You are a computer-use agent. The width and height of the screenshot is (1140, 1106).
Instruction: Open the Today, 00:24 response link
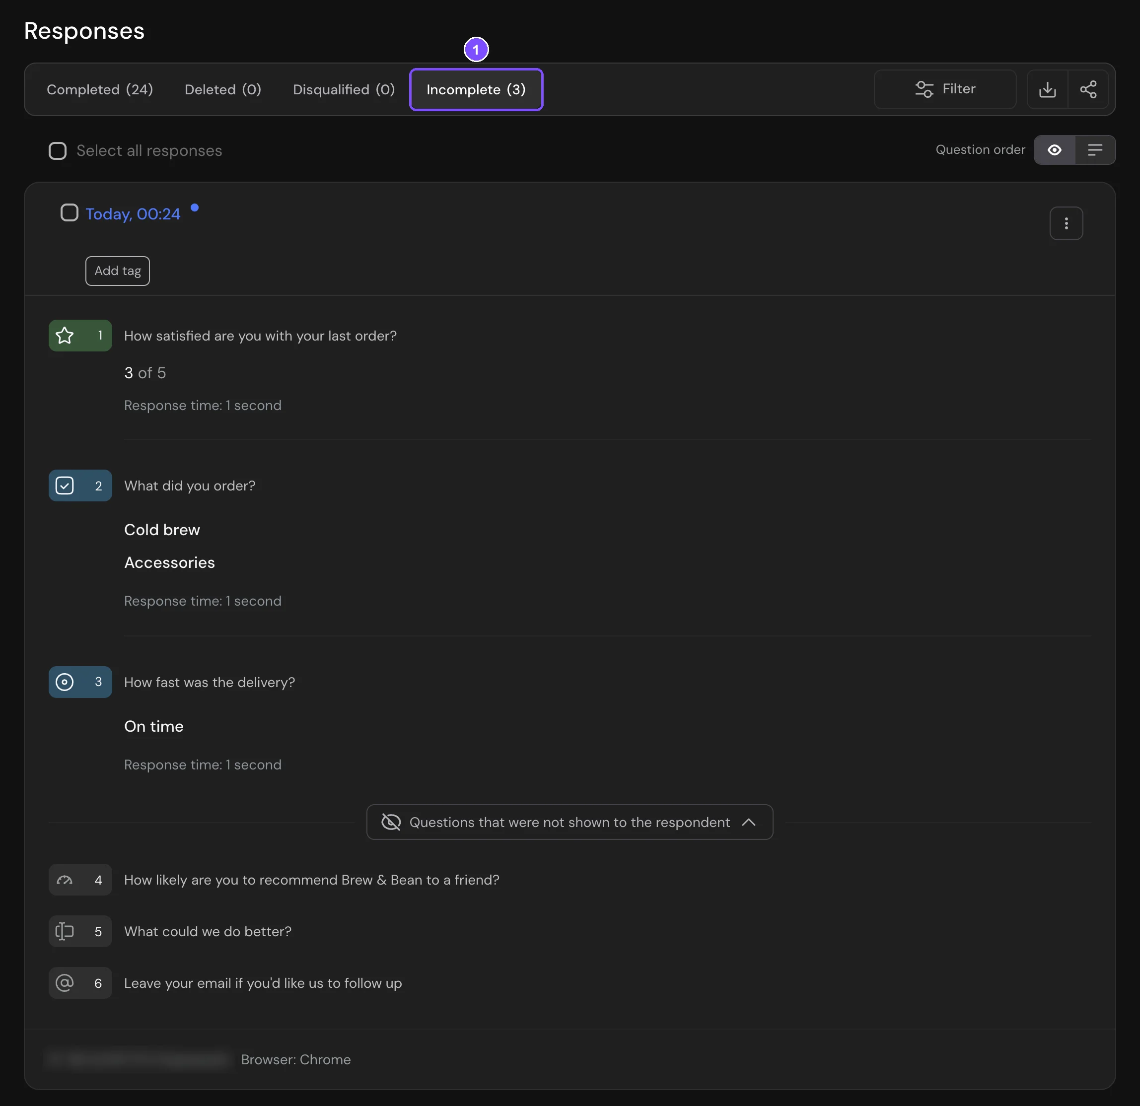(133, 214)
